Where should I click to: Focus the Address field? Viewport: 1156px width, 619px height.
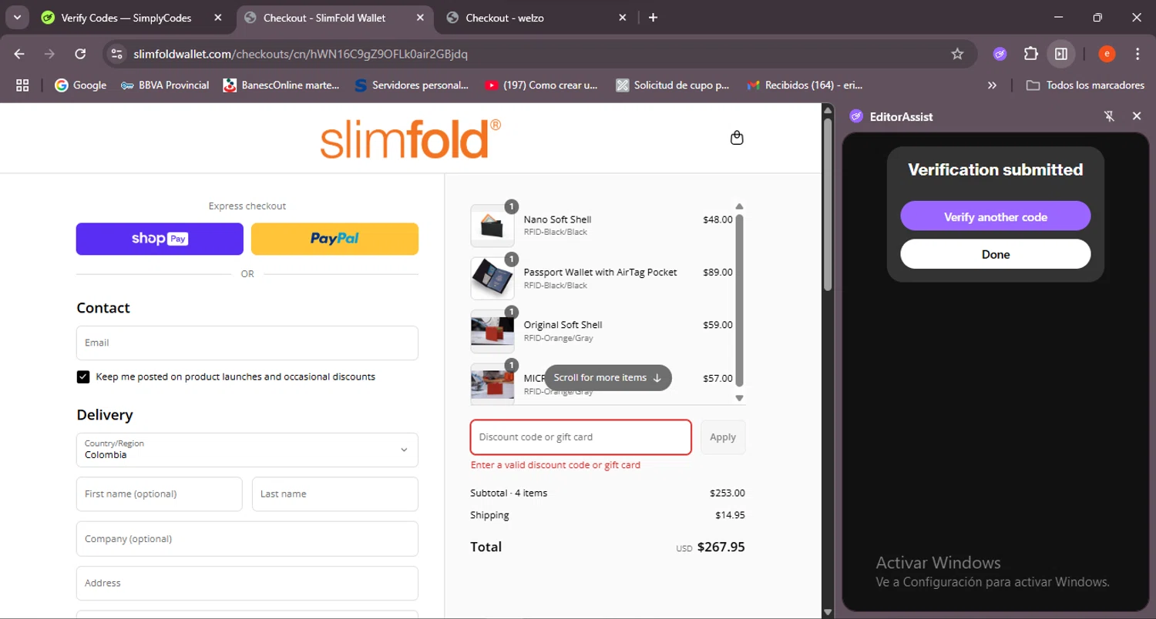tap(247, 584)
